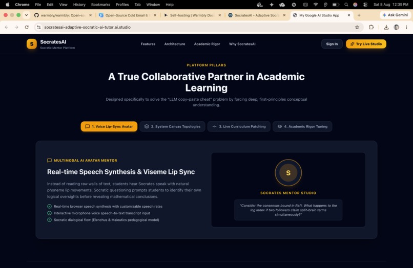413x268 pixels.
Task: Click Ask Gemini button
Action: pyautogui.click(x=395, y=15)
